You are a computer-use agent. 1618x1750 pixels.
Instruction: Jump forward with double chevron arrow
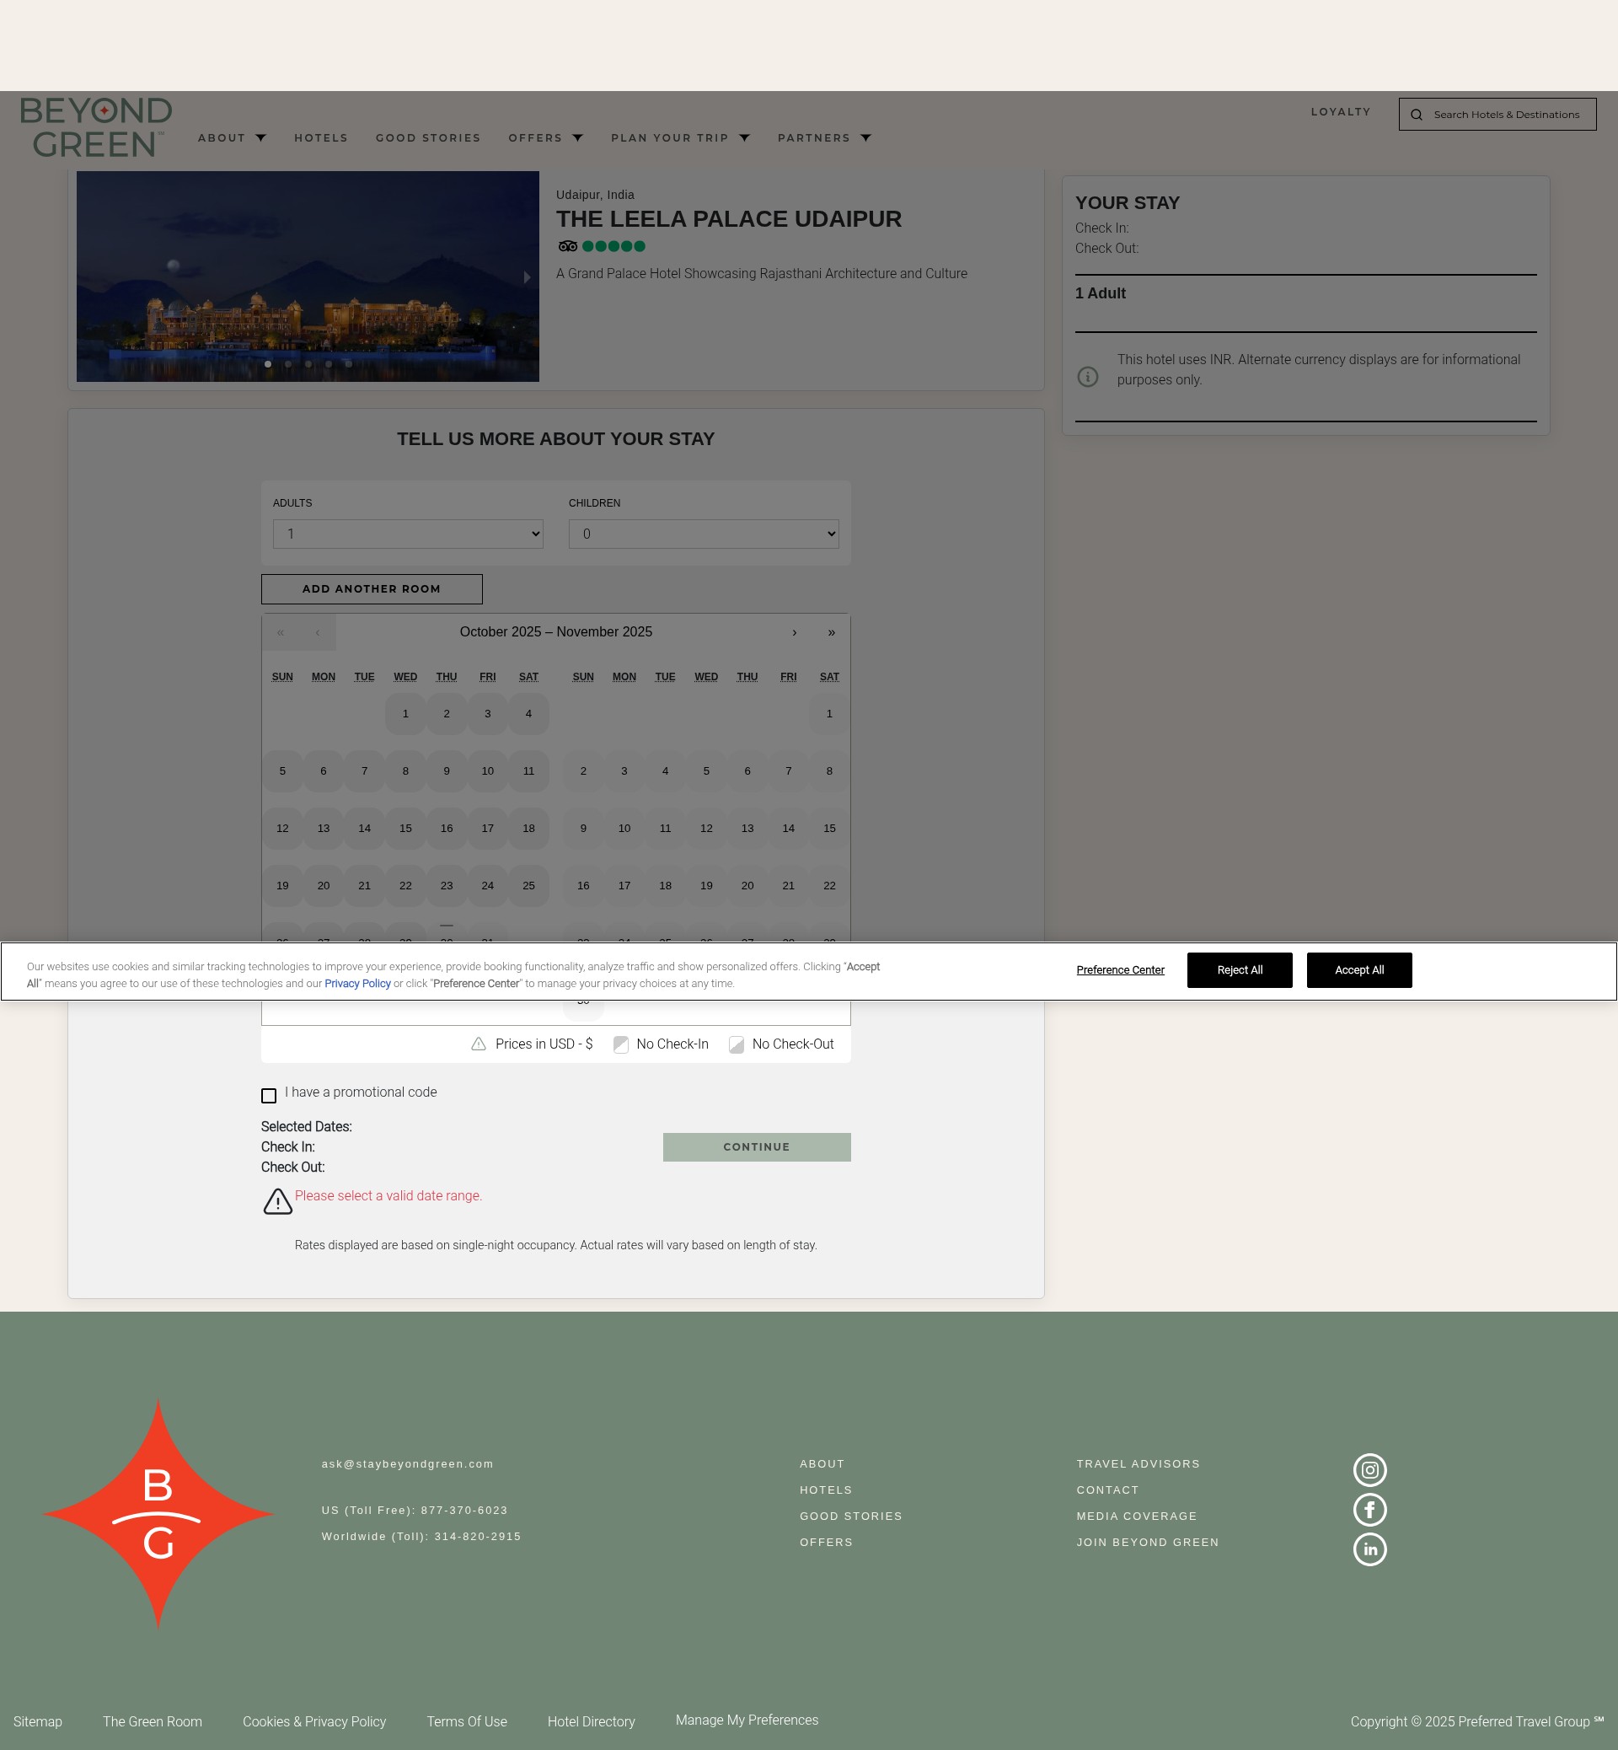pos(831,632)
